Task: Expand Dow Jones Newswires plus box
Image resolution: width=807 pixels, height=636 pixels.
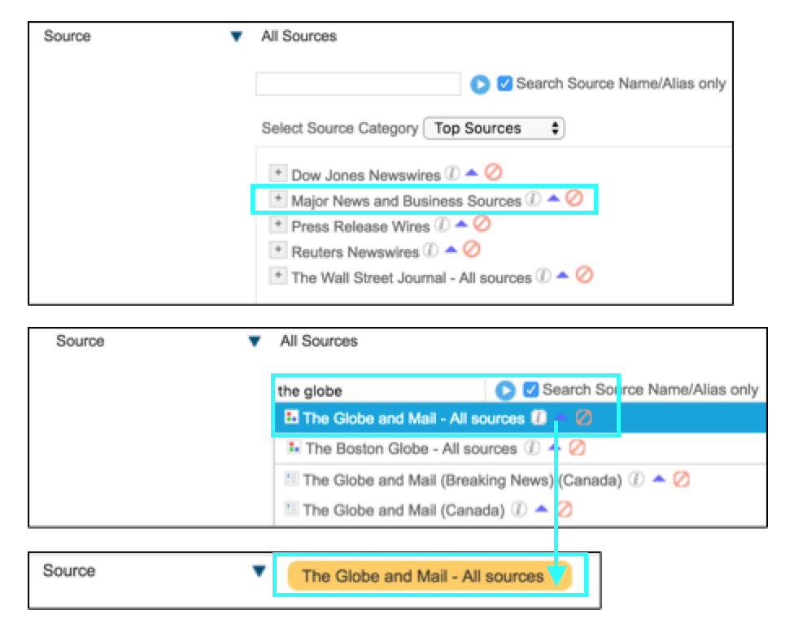Action: tap(278, 172)
